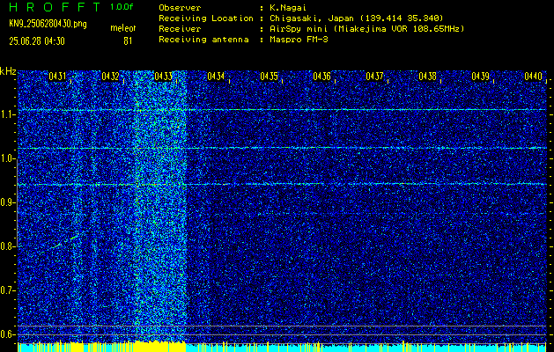Click the 0.9 frequency axis label
This screenshot has width=554, height=352.
pyautogui.click(x=6, y=202)
